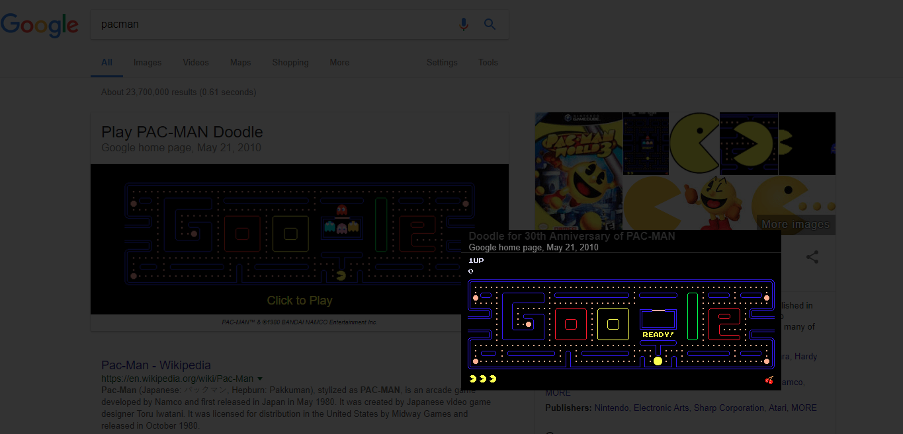Click the PAC-MAN BANDAI NAMCO copyright text

point(300,322)
